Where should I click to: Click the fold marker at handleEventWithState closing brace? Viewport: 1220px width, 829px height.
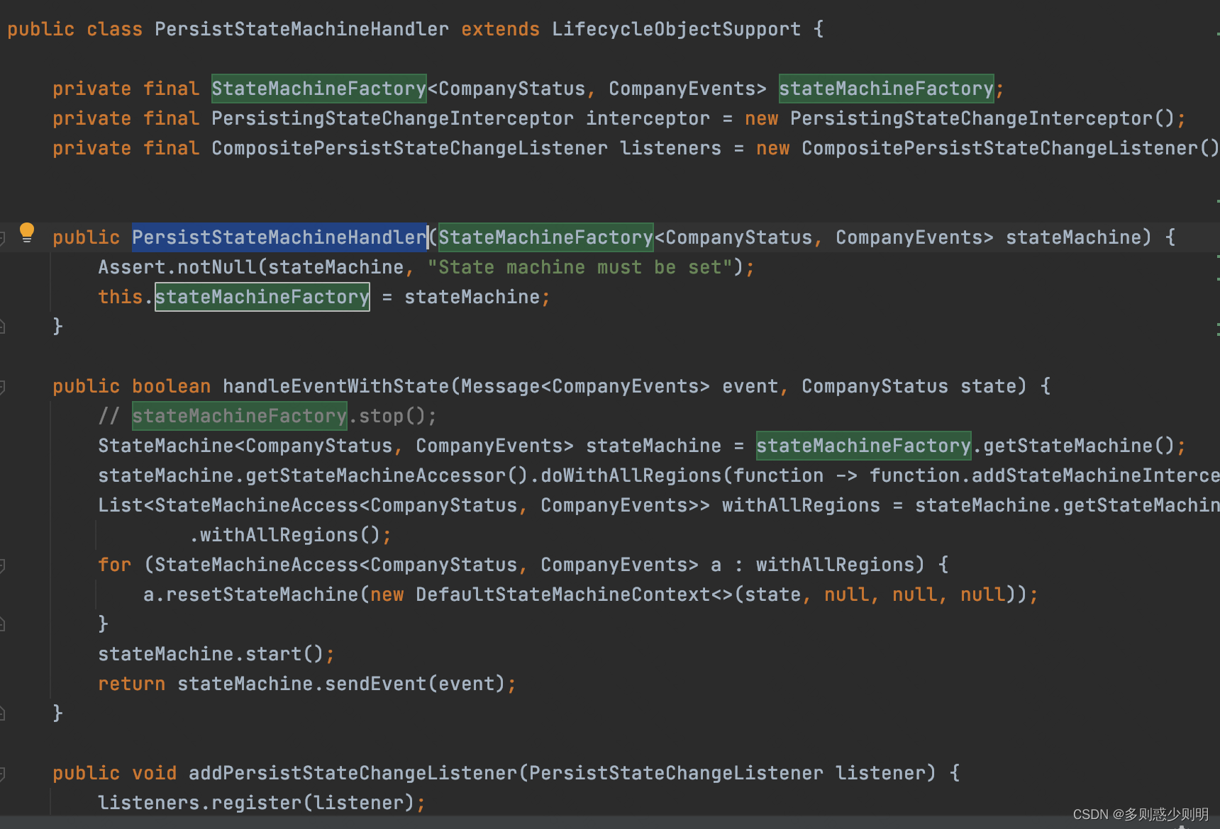[4, 713]
